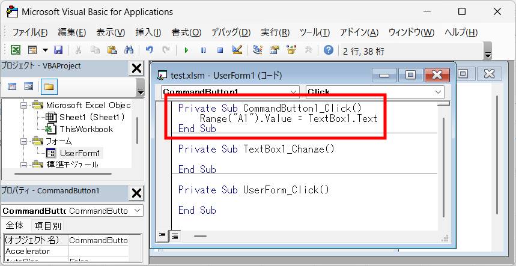Viewport: 516px width, 266px height.
Task: Switch to the 項目別 properties tab
Action: pos(47,226)
